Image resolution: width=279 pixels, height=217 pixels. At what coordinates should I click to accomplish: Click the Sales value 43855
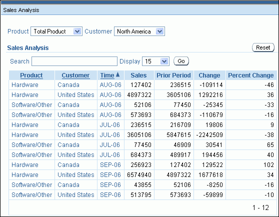tap(142, 185)
